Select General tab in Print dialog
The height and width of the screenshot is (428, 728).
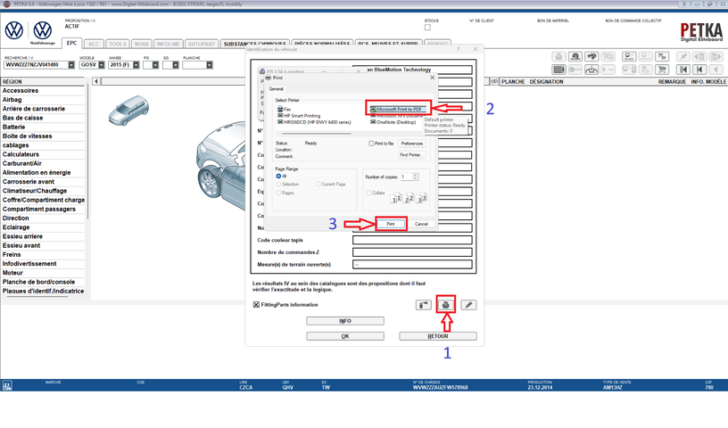tap(276, 88)
